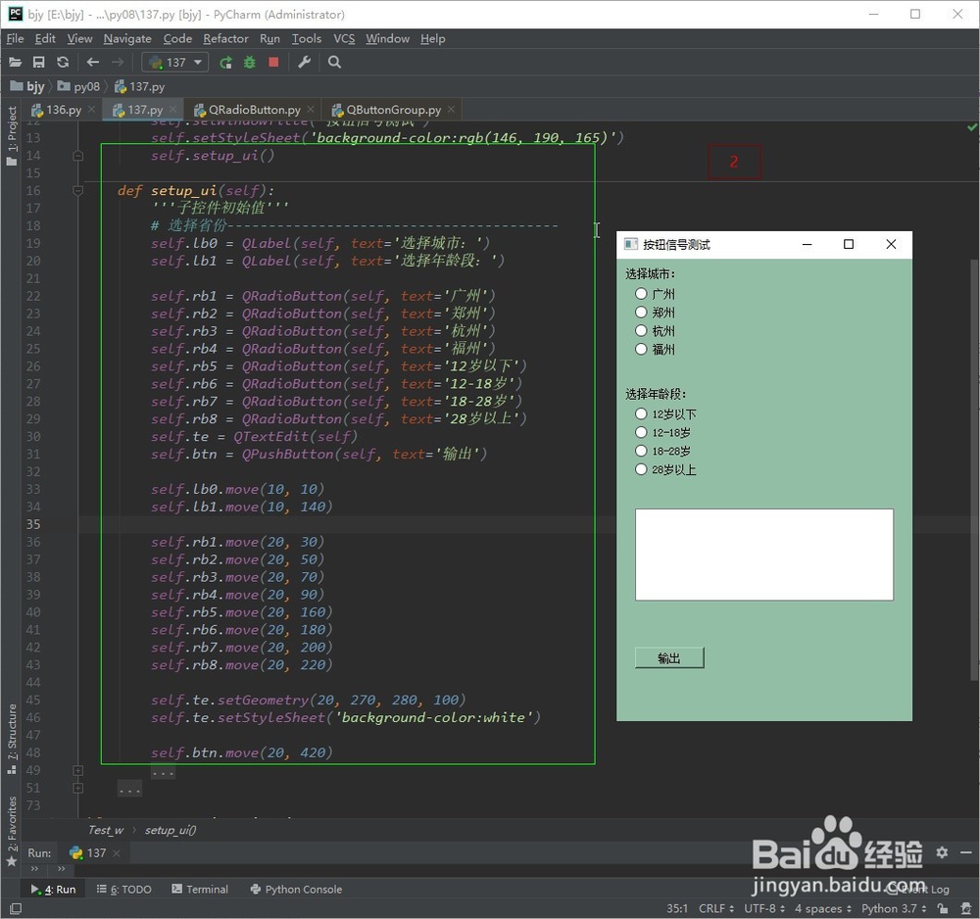
Task: Switch to the 136.py editor tab
Action: [x=63, y=110]
